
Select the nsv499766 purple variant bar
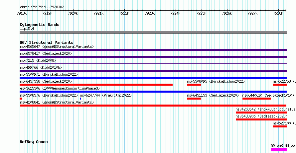[153, 71]
